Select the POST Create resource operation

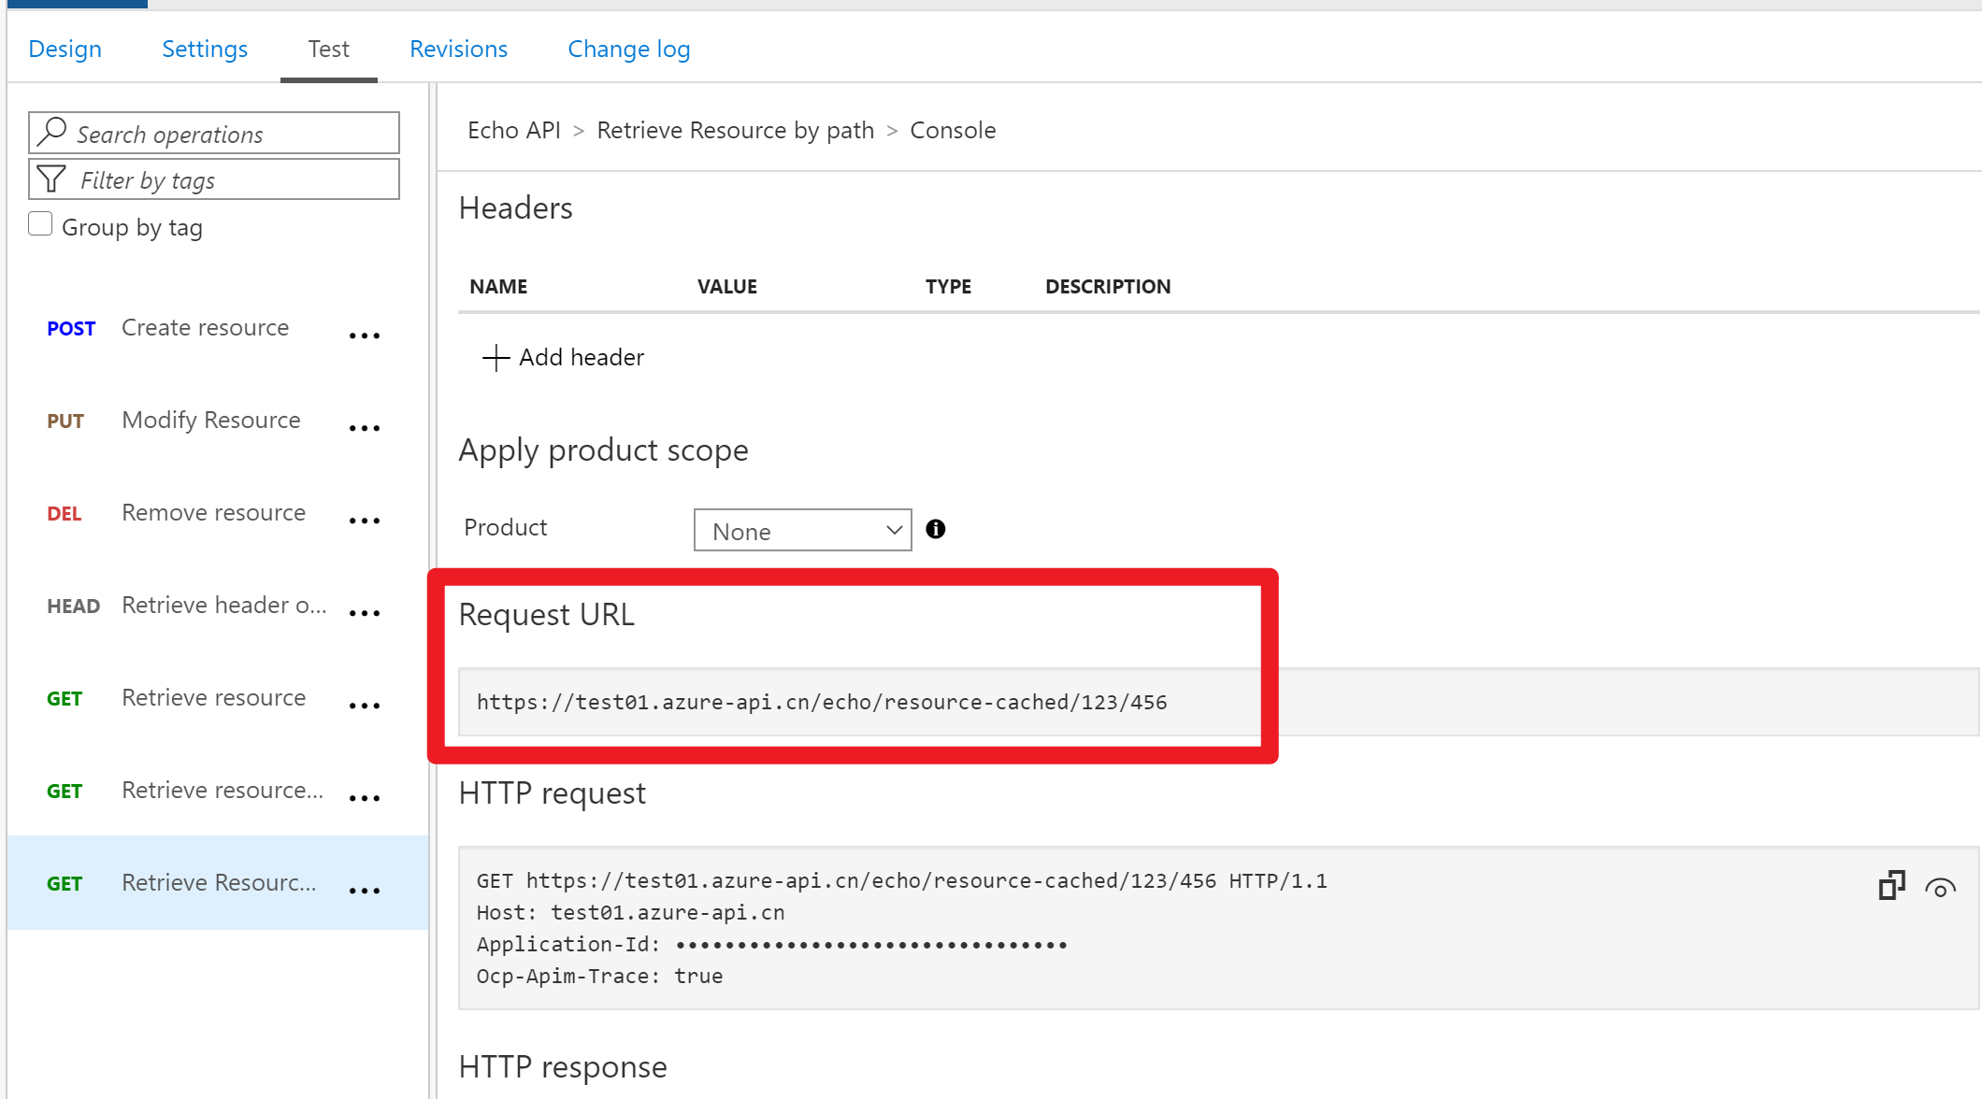[x=205, y=328]
